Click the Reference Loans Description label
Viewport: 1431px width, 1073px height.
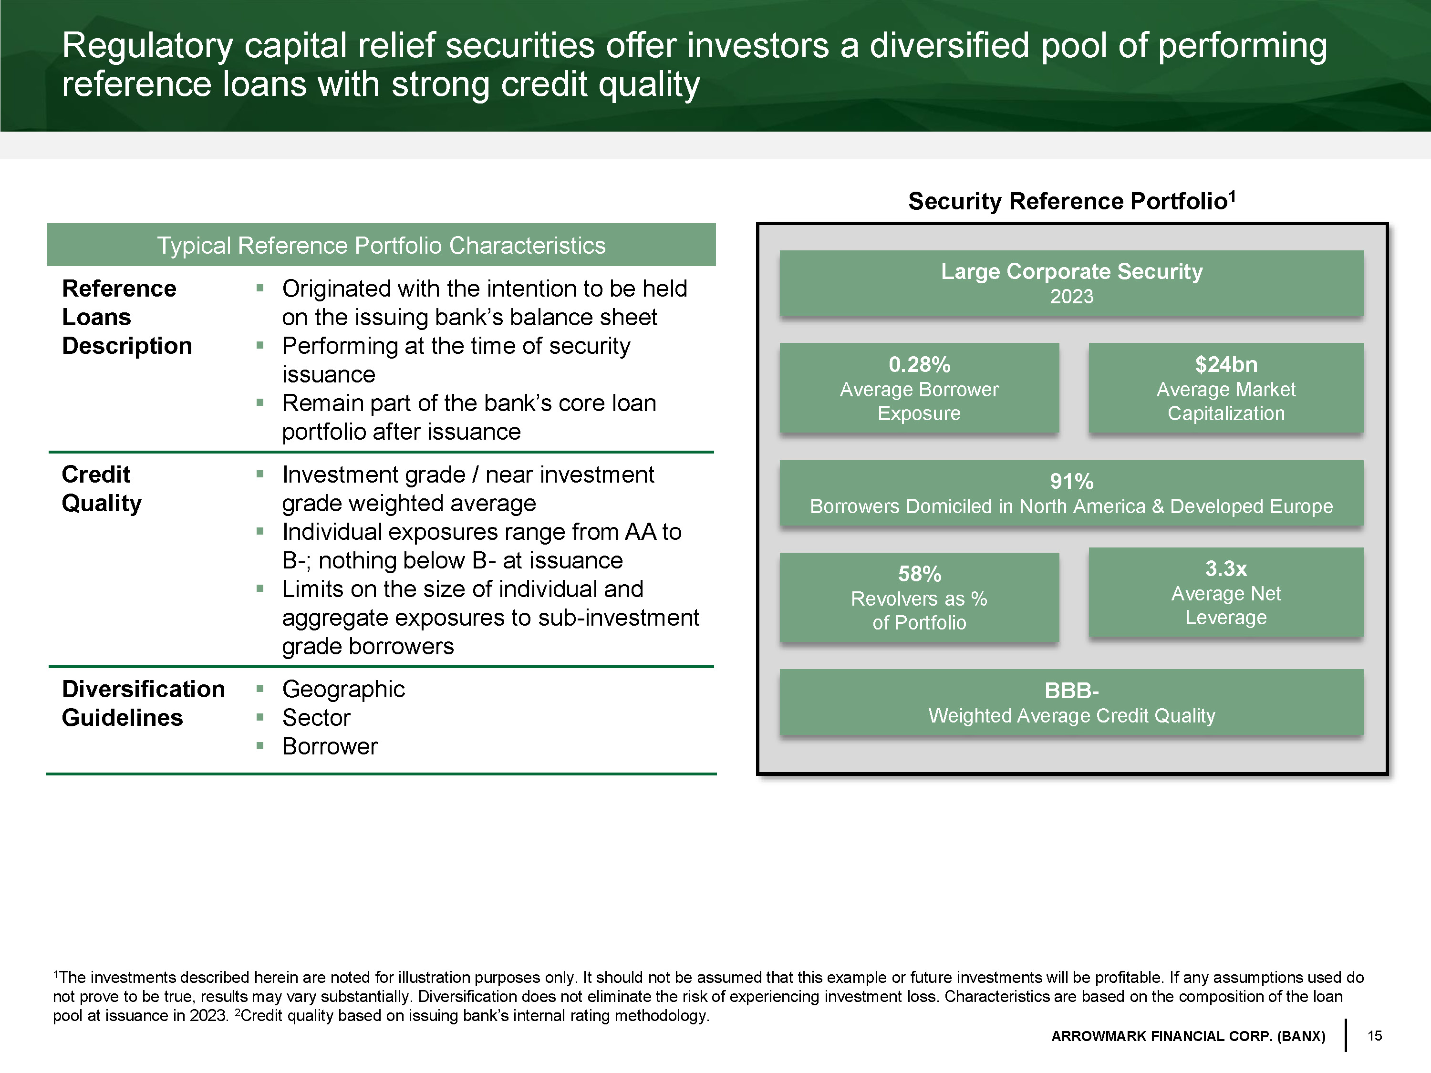pyautogui.click(x=127, y=317)
